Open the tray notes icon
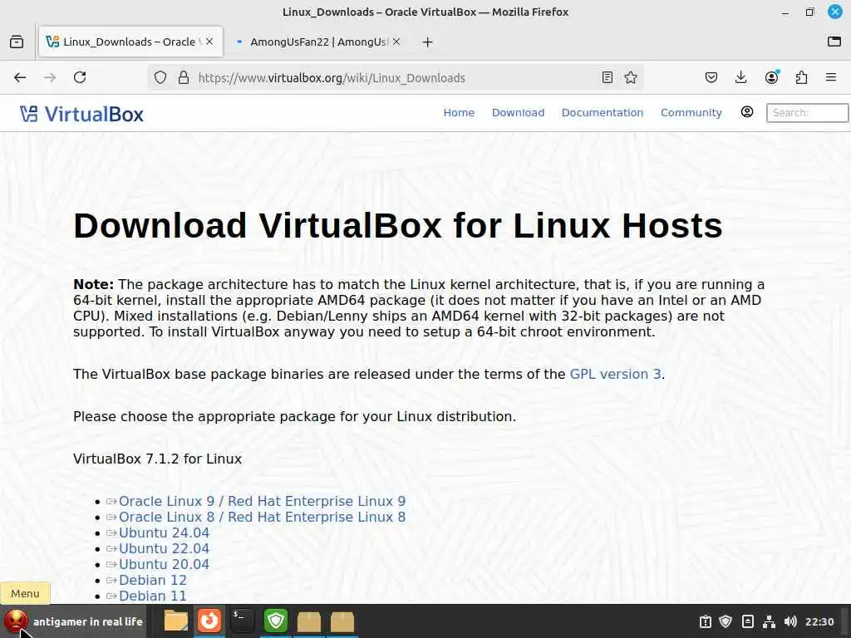Screen dimensions: 851x638 coord(747,621)
